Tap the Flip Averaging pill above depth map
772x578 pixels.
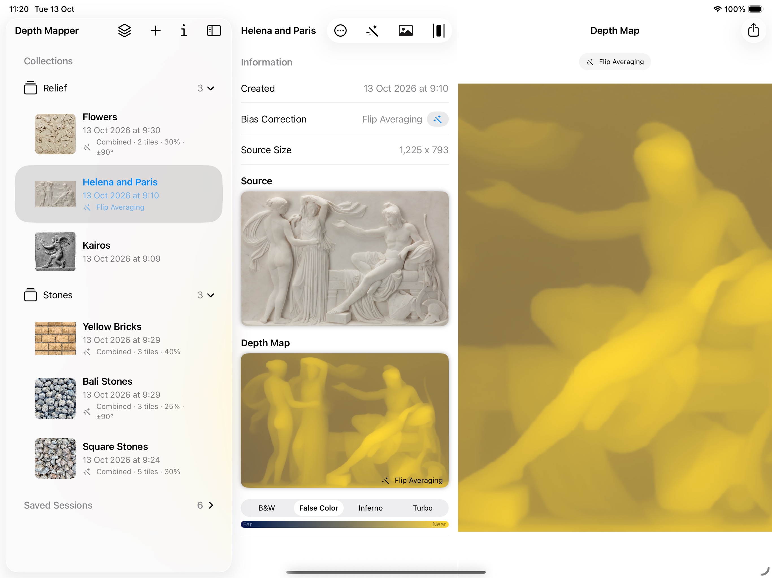615,62
